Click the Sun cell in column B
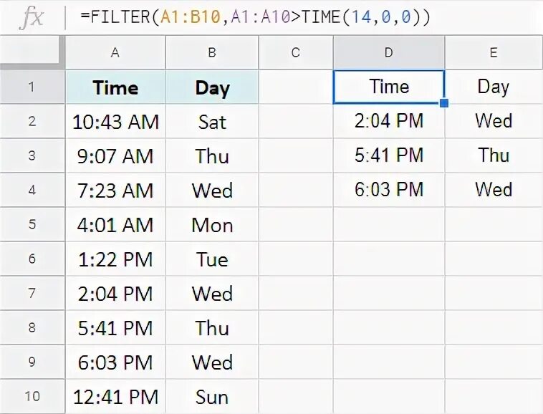The image size is (543, 414). [x=212, y=397]
